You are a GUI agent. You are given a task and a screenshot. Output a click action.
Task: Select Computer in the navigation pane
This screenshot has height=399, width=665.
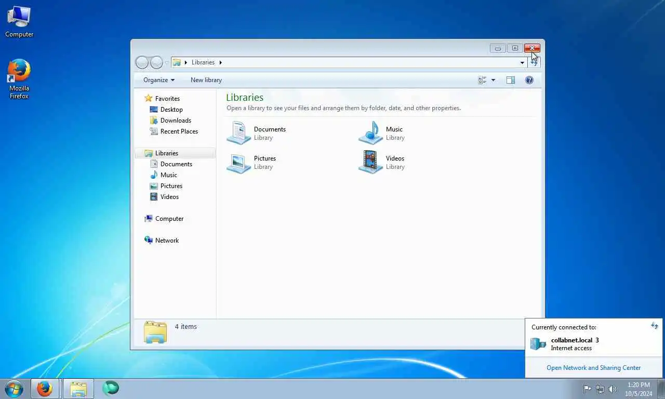point(169,219)
